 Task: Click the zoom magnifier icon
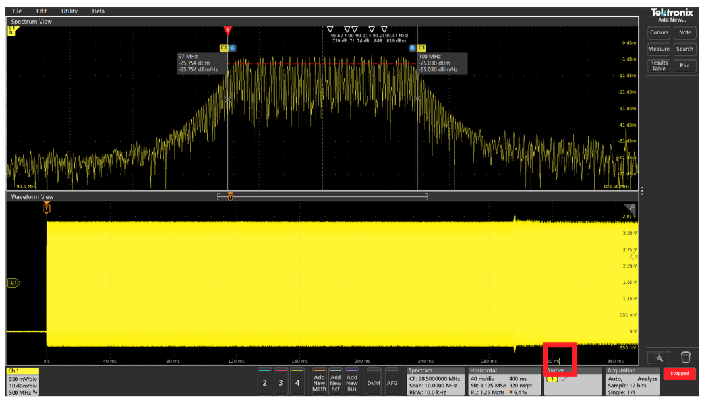pyautogui.click(x=658, y=357)
